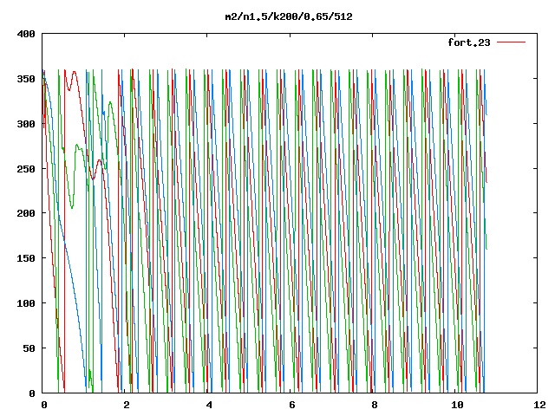Click the x-axis label 2
This screenshot has width=555, height=416.
pyautogui.click(x=127, y=405)
